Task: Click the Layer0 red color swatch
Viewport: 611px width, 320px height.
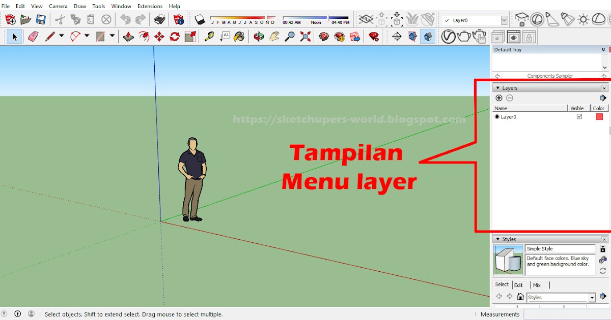Action: [599, 117]
